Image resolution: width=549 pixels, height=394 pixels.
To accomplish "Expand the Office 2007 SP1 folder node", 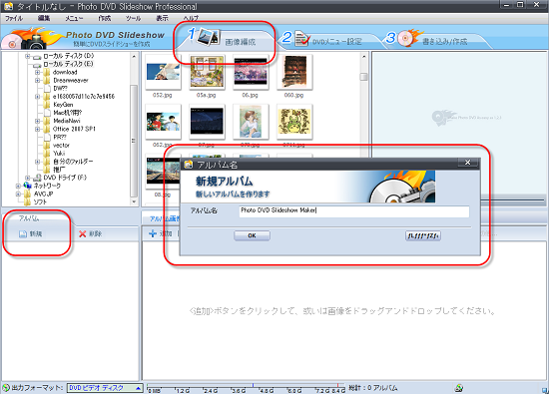I will point(38,129).
